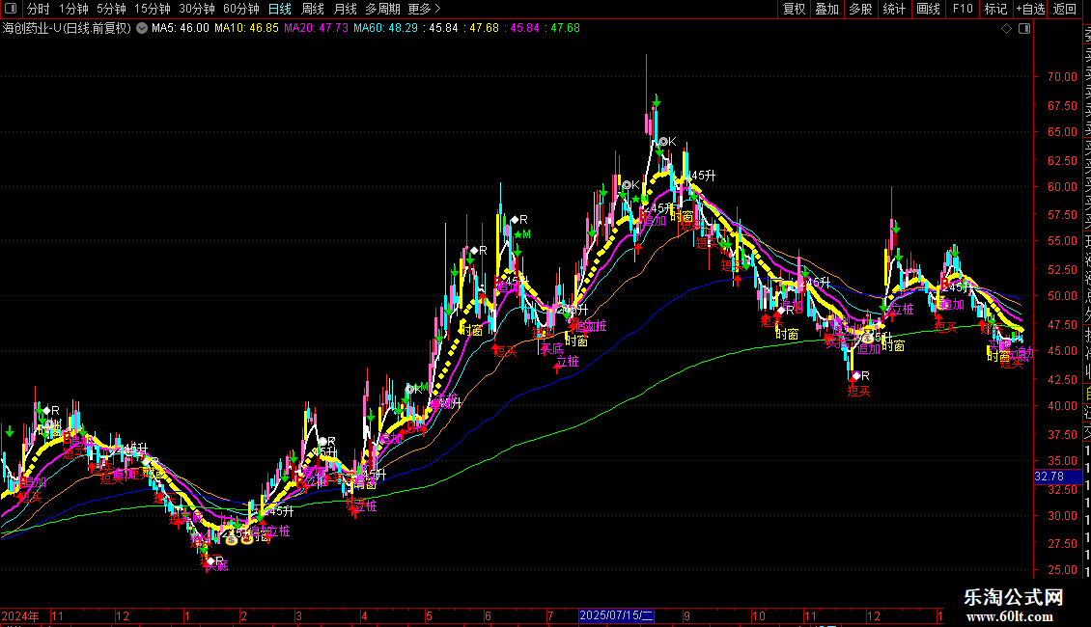The width and height of the screenshot is (1091, 627).
Task: Open the 画线 drawing tools
Action: [x=928, y=9]
